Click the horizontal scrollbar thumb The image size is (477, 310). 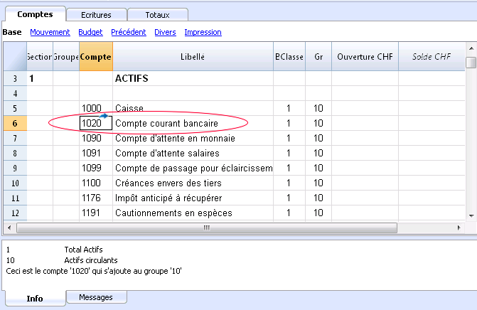click(207, 228)
